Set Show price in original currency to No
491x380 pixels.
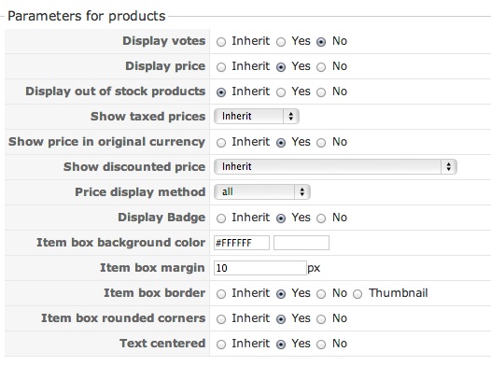pos(321,143)
